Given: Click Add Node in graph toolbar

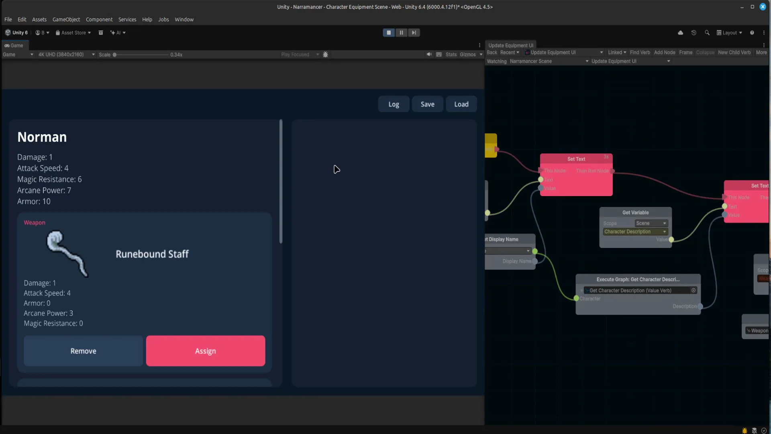Looking at the screenshot, I should point(664,52).
